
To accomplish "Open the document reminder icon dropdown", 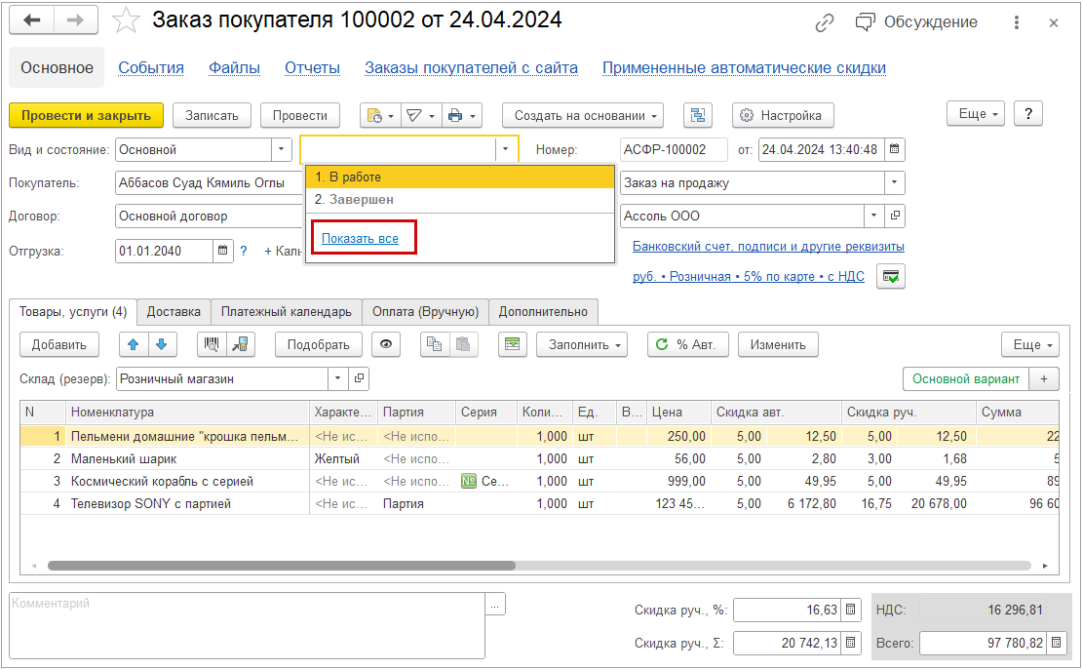I will point(380,115).
